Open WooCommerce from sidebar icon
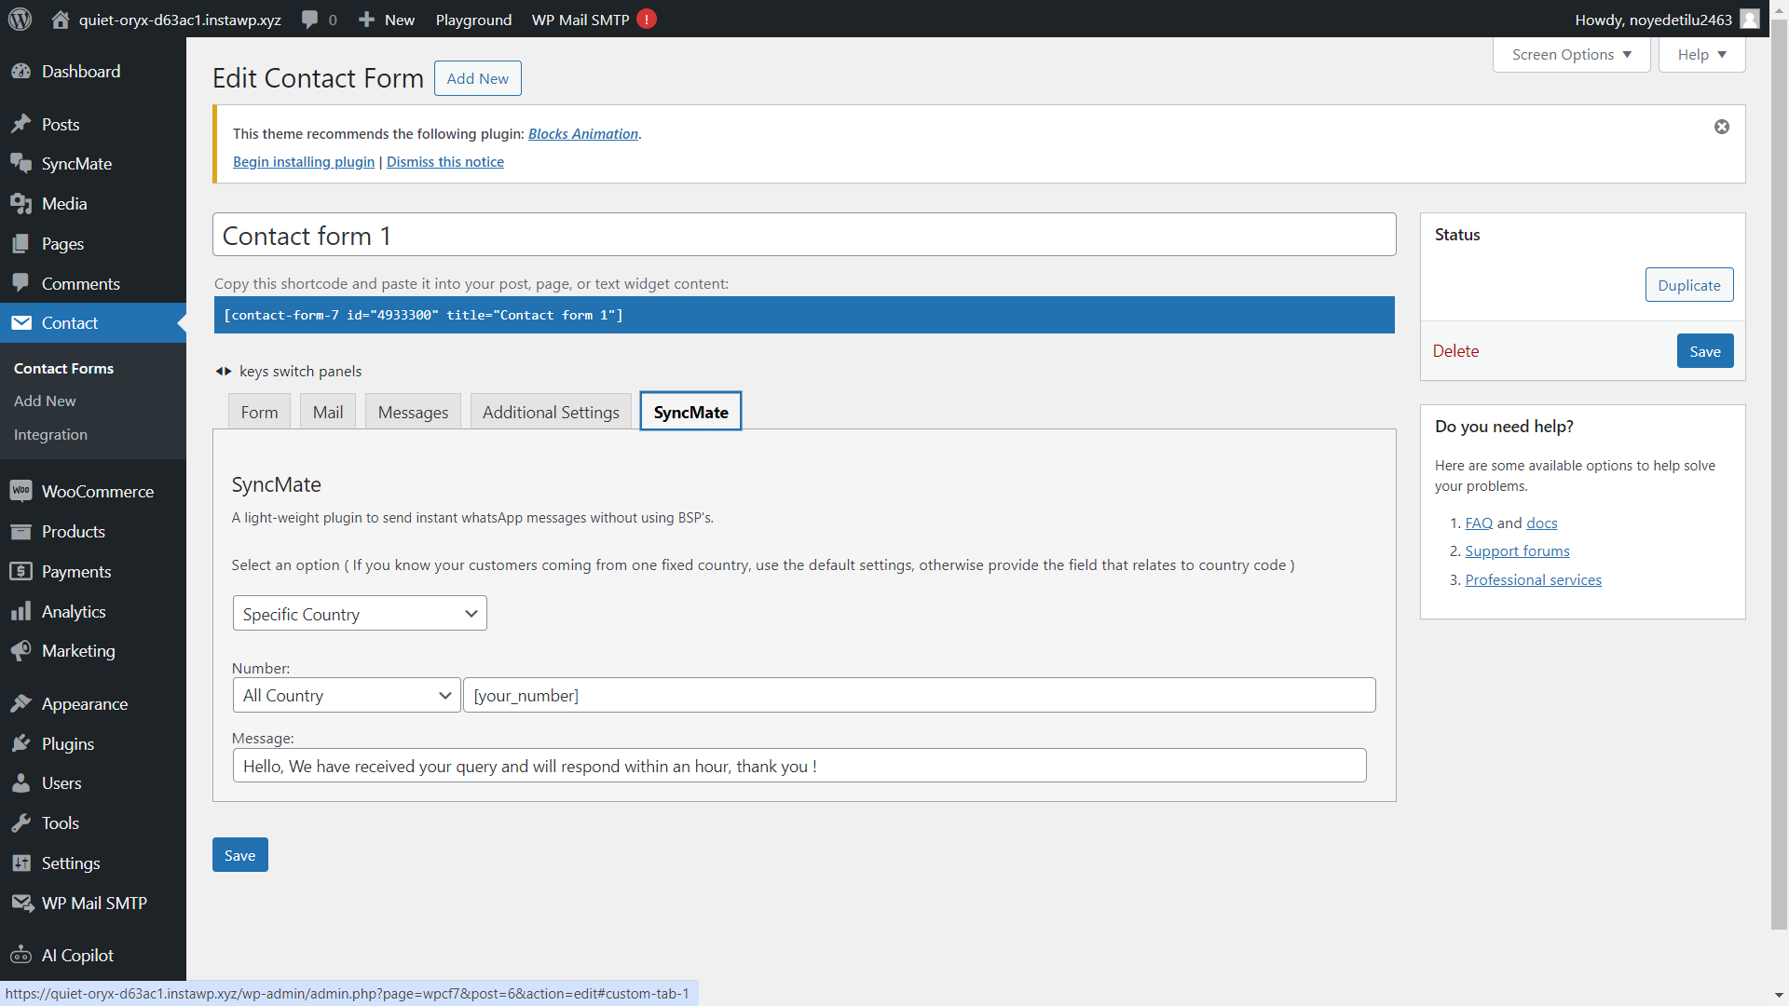 coord(20,491)
